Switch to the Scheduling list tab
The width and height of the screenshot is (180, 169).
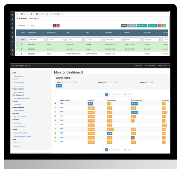(26, 14)
